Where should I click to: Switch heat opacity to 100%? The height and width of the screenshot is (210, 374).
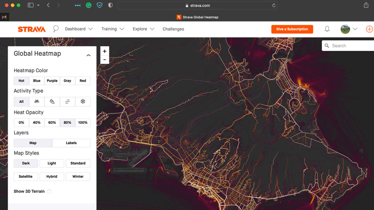83,123
